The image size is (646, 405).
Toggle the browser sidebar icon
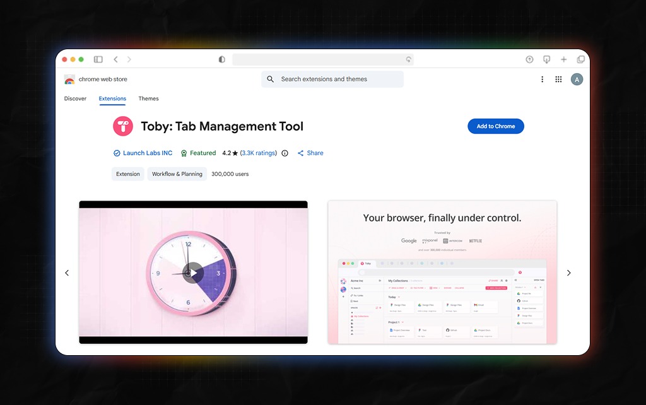pos(98,59)
